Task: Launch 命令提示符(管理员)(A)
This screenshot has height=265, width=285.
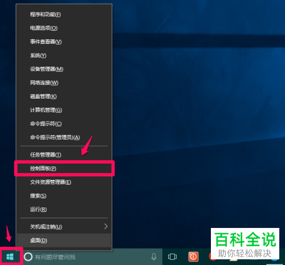Action: 64,137
